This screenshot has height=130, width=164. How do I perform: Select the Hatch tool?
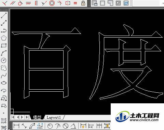coord(4,120)
